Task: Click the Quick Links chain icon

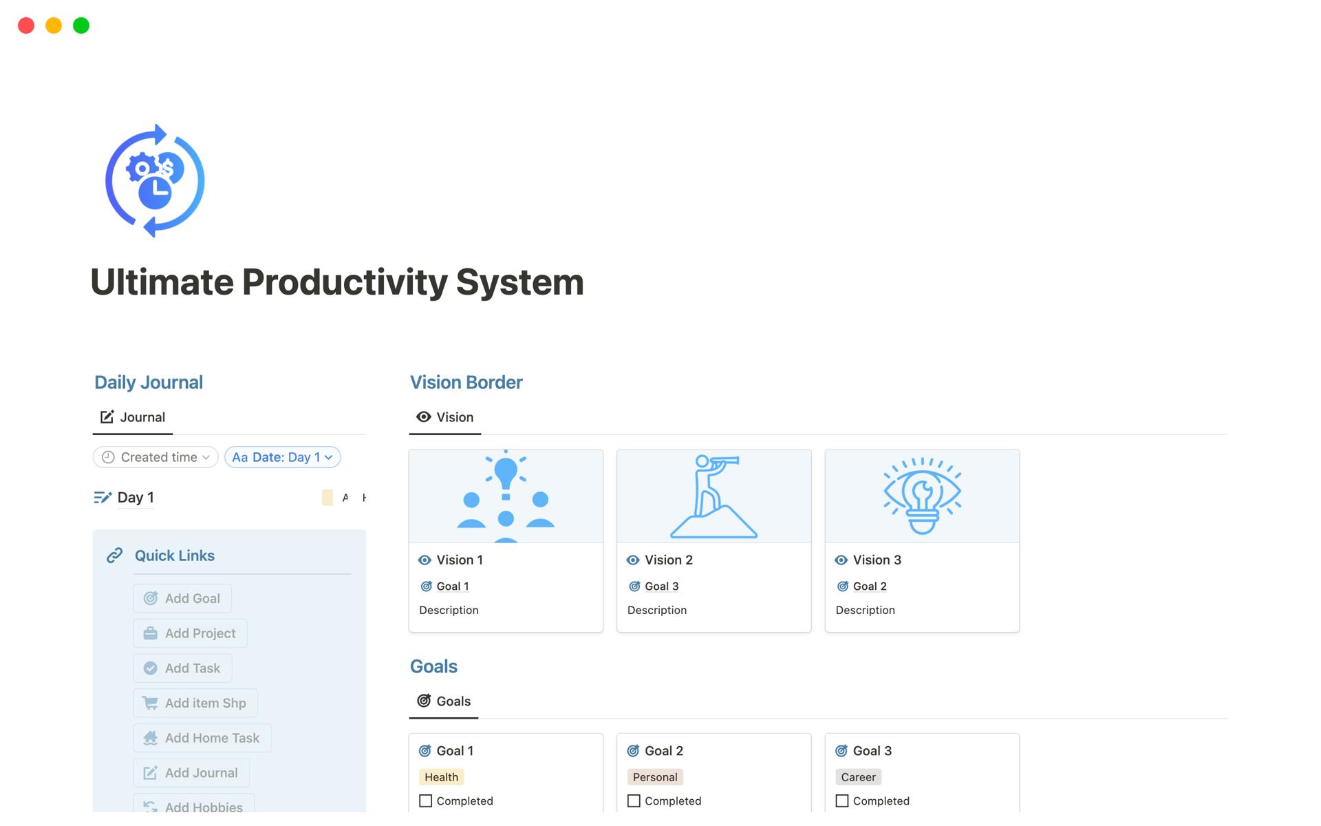Action: click(x=114, y=555)
